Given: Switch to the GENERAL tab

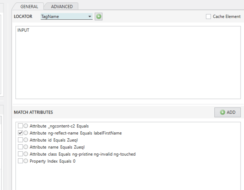Looking at the screenshot, I should [x=29, y=7].
